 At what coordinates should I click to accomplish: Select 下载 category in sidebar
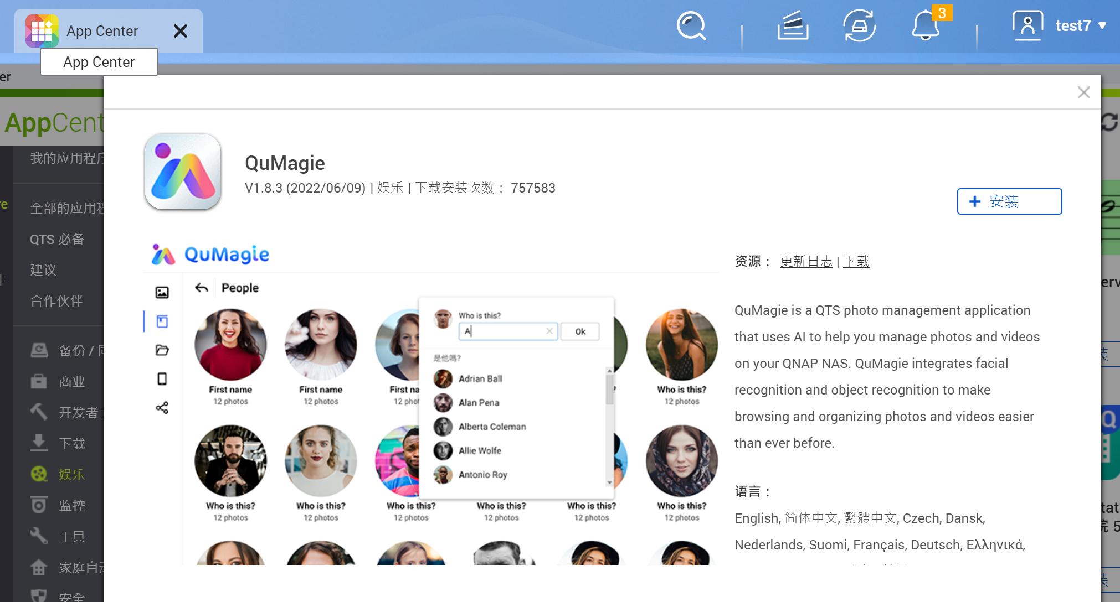pyautogui.click(x=71, y=443)
